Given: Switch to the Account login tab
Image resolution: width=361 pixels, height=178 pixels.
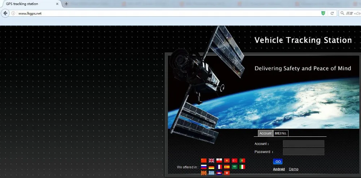Looking at the screenshot, I should (265, 133).
